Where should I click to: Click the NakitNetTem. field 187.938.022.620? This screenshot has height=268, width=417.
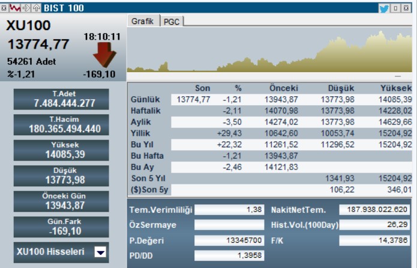pyautogui.click(x=374, y=210)
